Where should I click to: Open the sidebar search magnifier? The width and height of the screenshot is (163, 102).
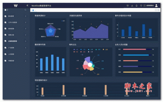[25, 10]
